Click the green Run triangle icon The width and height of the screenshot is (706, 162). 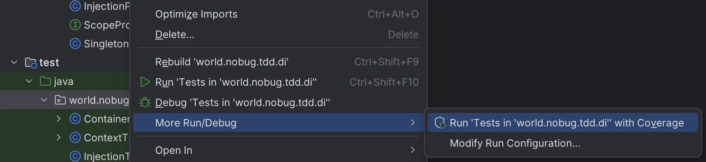click(x=145, y=82)
